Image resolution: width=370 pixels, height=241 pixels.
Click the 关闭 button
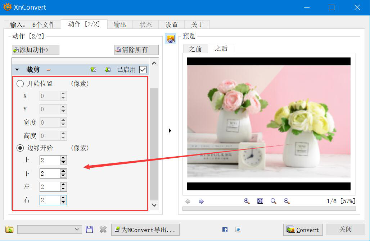pyautogui.click(x=345, y=230)
